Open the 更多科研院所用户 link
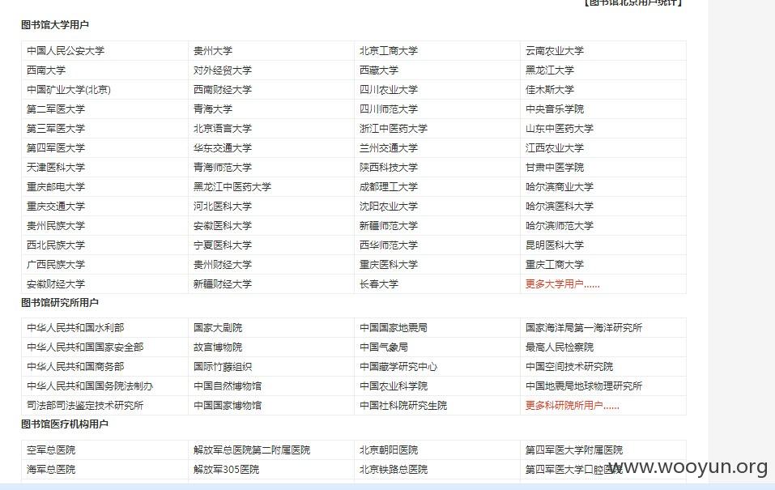The image size is (775, 490). point(572,406)
